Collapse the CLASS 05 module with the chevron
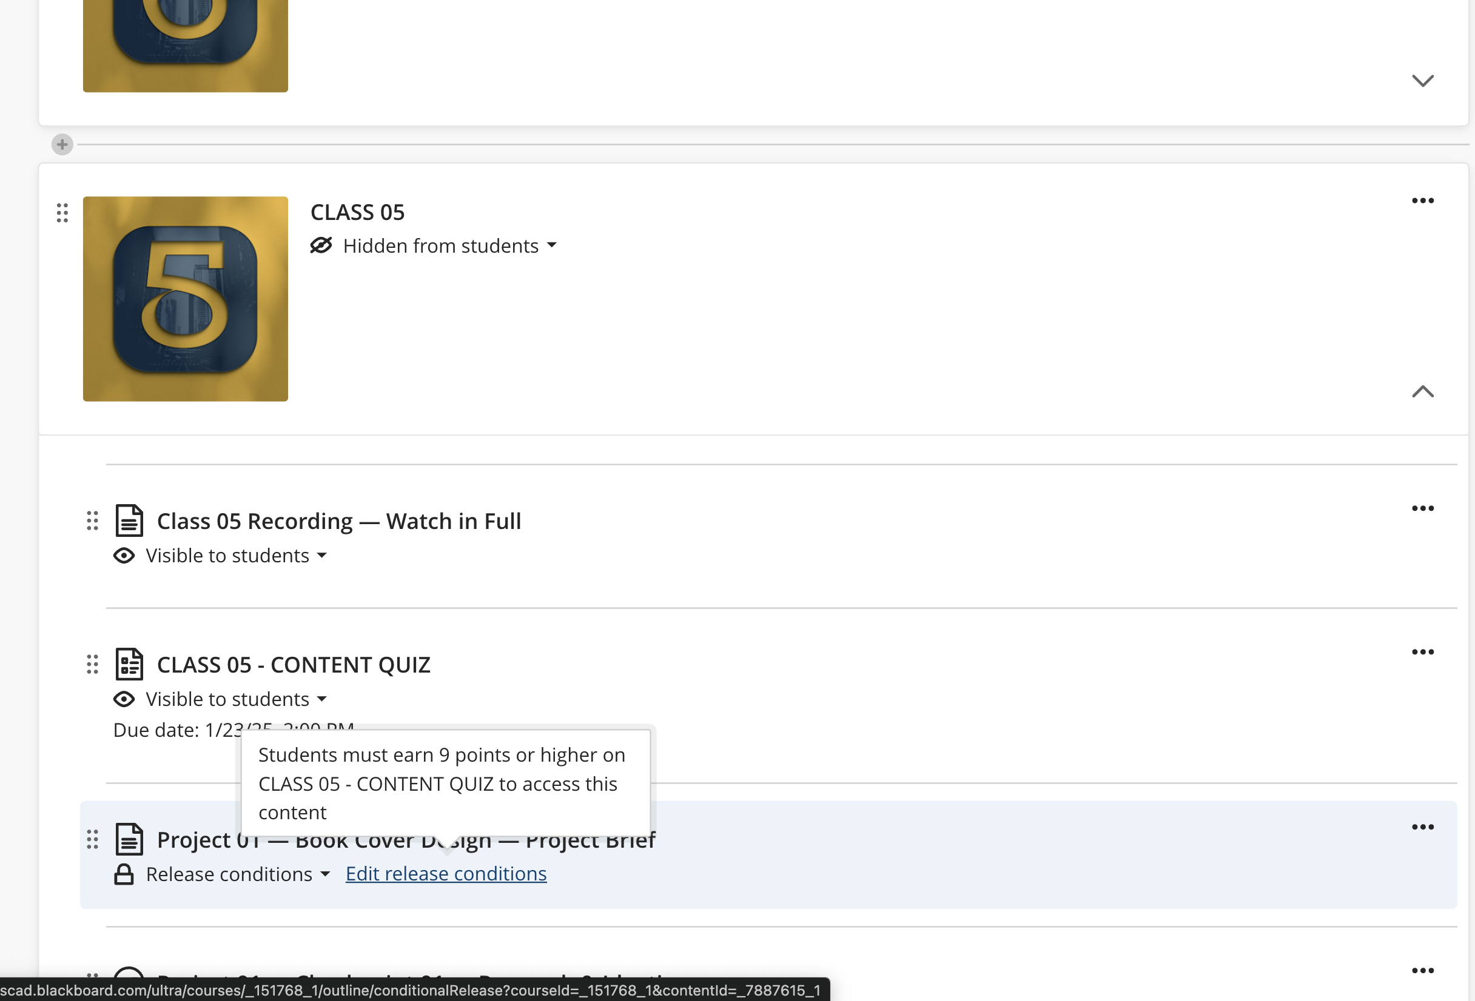1475x1001 pixels. point(1422,392)
